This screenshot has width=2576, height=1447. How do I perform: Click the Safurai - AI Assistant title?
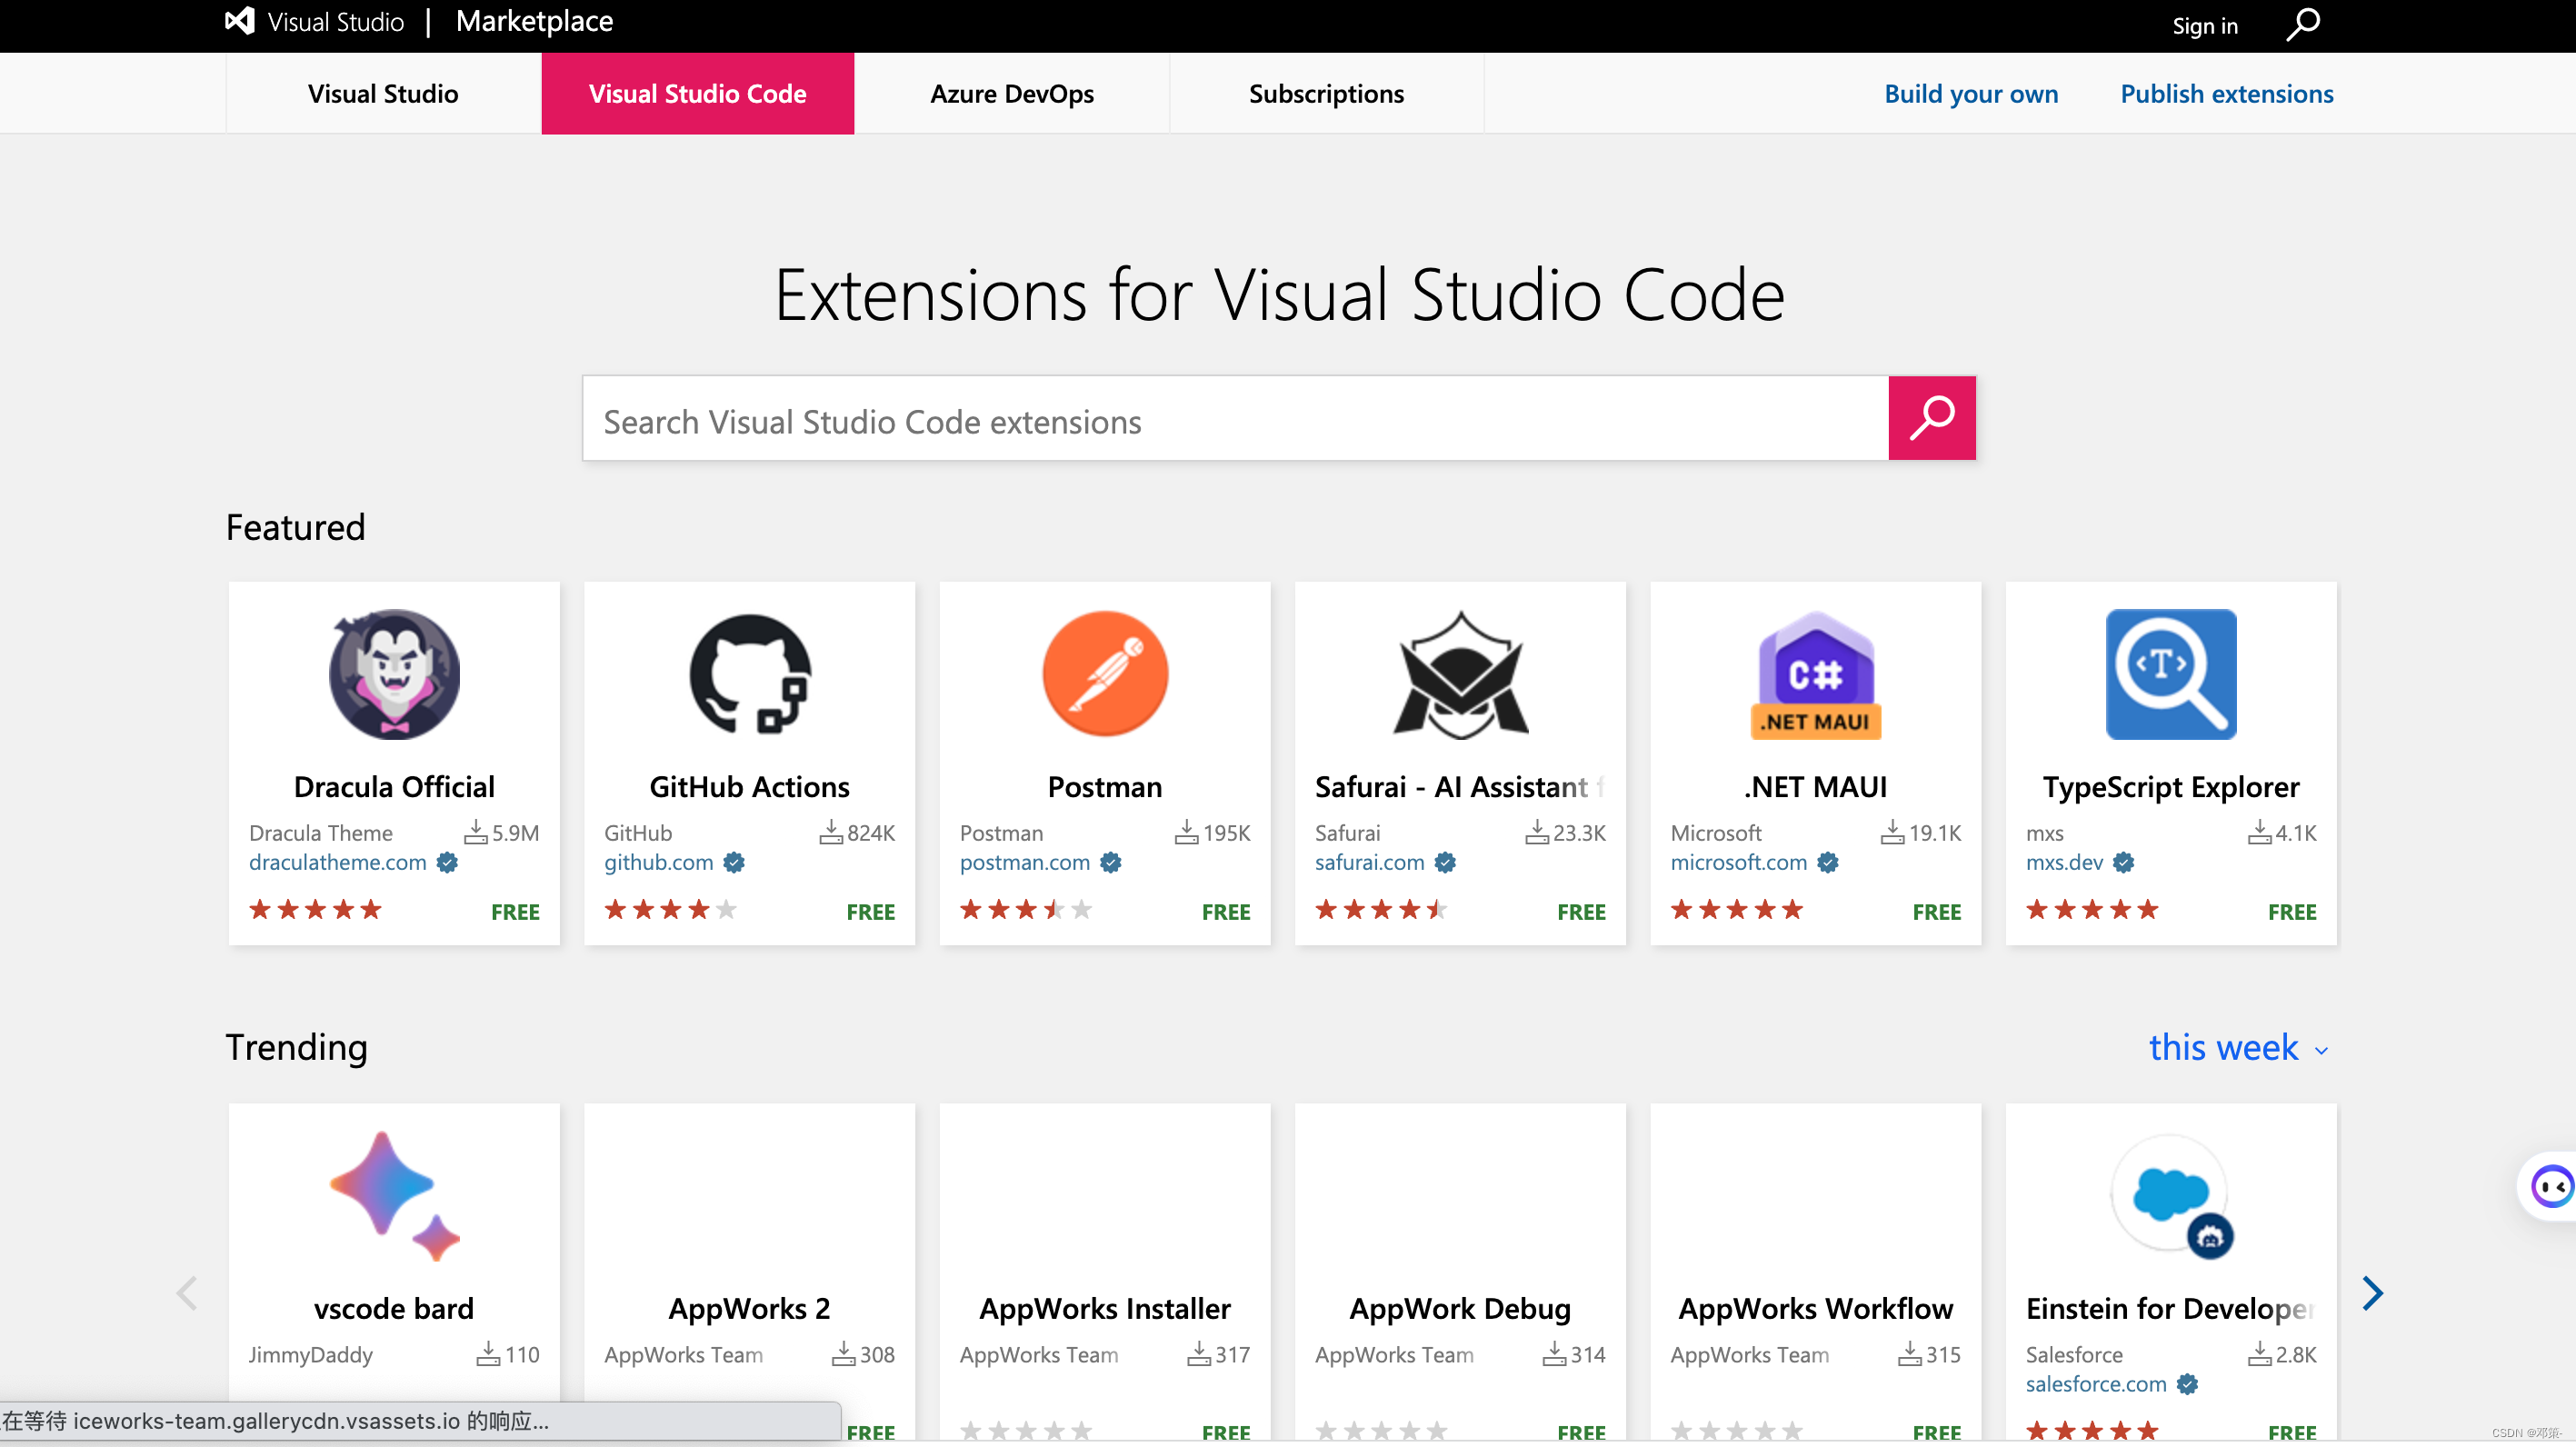point(1459,786)
